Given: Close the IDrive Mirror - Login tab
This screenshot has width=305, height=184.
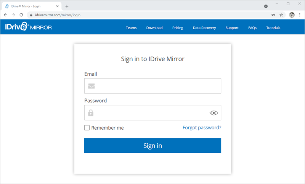Looking at the screenshot, I should point(58,6).
